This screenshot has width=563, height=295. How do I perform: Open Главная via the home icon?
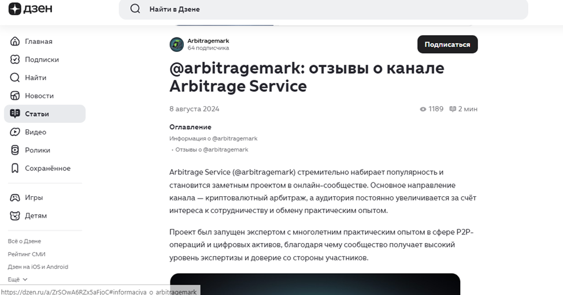pos(14,41)
